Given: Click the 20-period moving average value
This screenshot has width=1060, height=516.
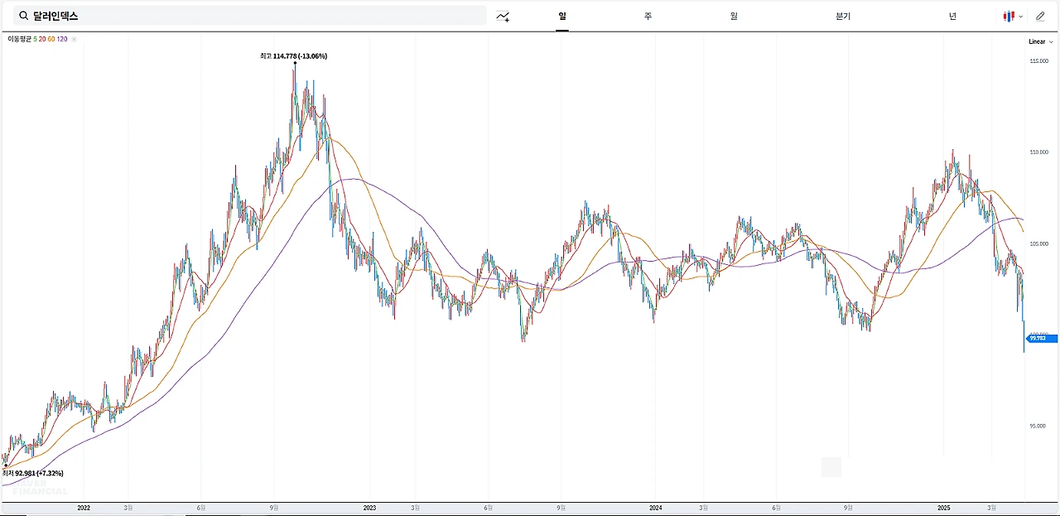Looking at the screenshot, I should 42,39.
